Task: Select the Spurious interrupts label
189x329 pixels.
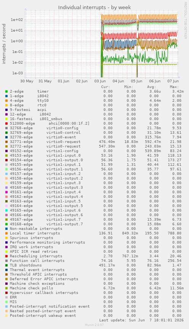Action: pos(32,238)
